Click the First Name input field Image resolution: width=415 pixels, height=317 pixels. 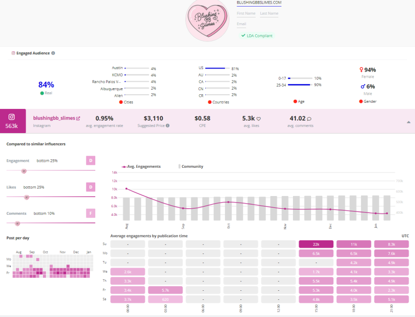tap(247, 14)
